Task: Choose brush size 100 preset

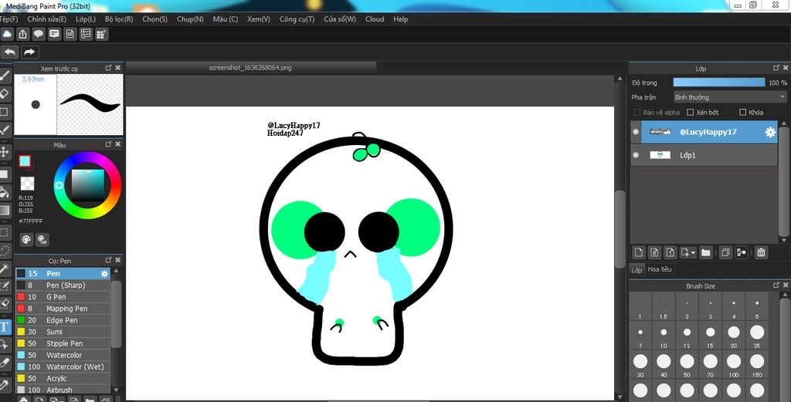Action: [734, 365]
